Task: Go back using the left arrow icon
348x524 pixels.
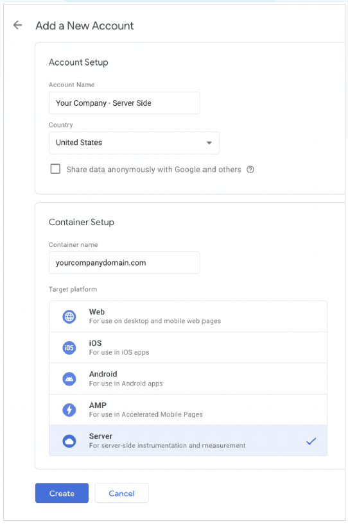Action: (17, 25)
